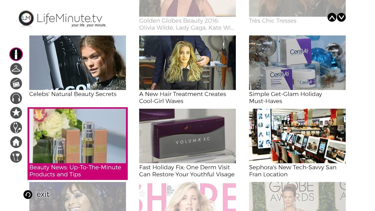375x211 pixels.
Task: Play the highlighted Beauty News video
Action: click(78, 144)
